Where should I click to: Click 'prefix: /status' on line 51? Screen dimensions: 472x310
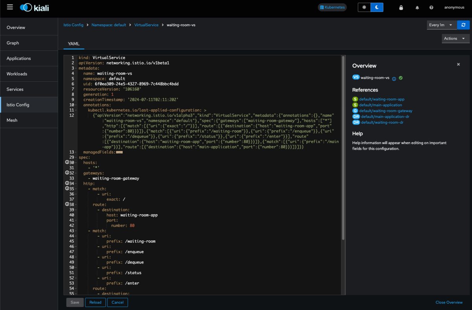coord(124,273)
